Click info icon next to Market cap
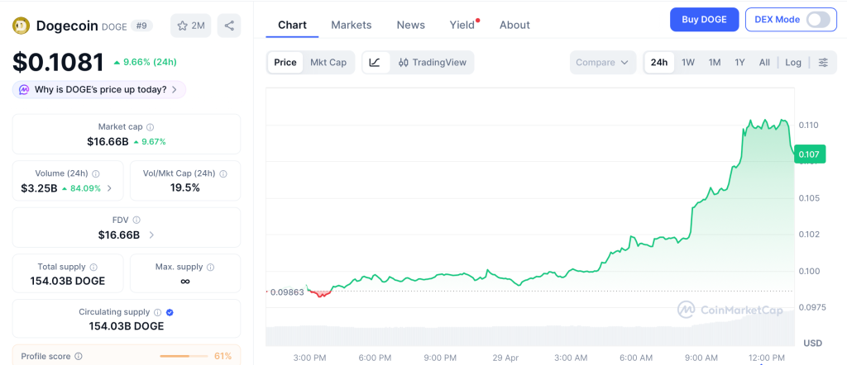The width and height of the screenshot is (847, 365). click(150, 127)
